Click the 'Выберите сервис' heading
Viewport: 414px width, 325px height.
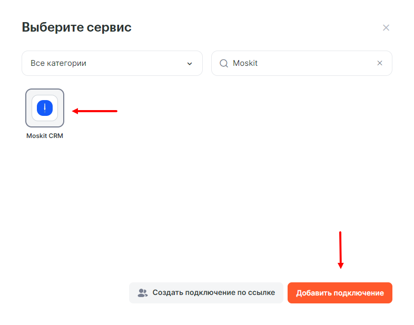pyautogui.click(x=76, y=27)
